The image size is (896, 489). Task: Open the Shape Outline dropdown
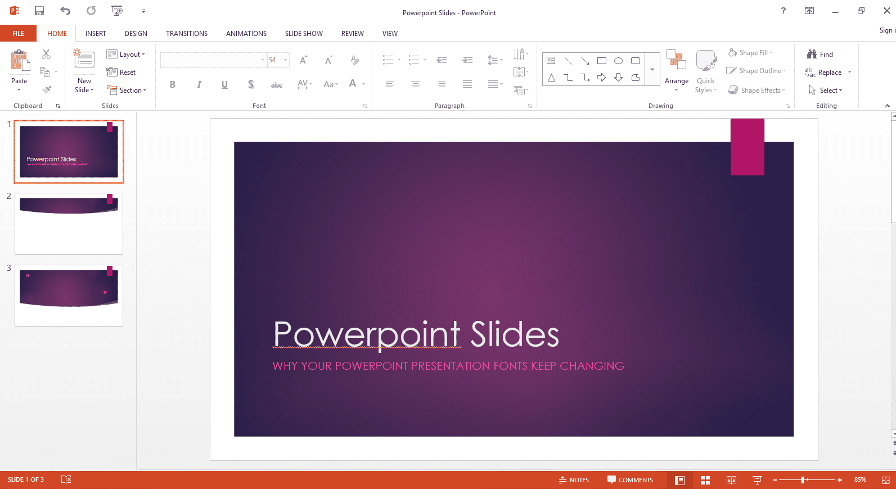point(757,71)
